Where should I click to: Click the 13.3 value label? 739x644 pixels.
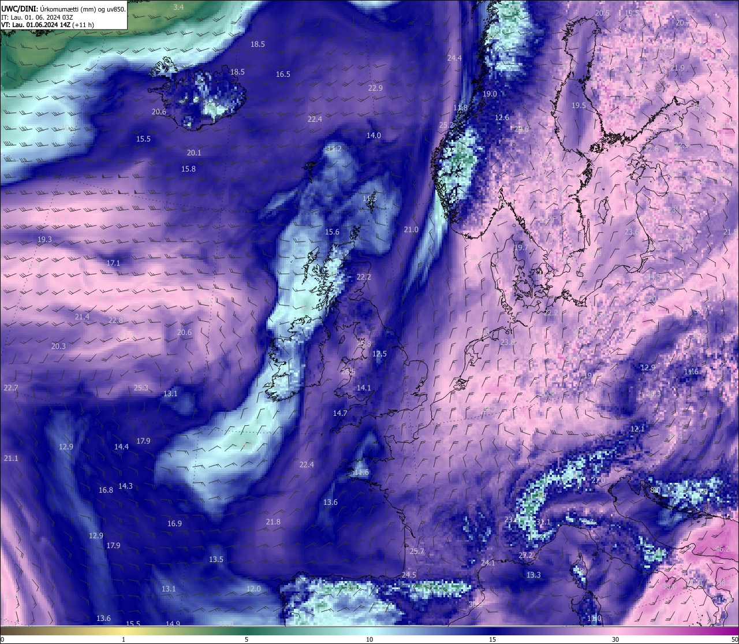point(533,575)
